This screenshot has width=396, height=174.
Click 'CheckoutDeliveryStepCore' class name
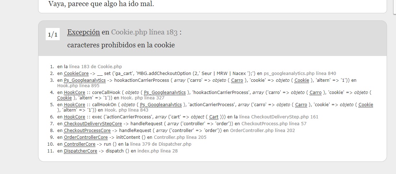(93, 124)
